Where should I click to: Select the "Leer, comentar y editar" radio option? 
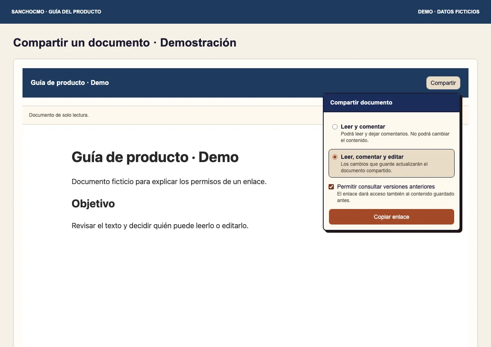coord(335,157)
